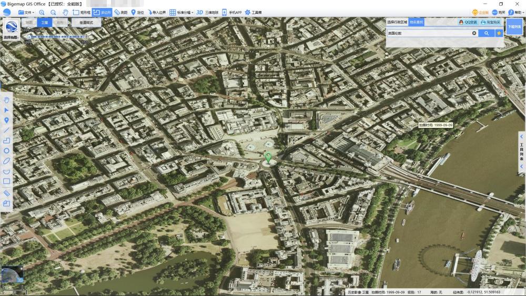This screenshot has height=296, width=526.
Task: Open the 3D 三维地球 globe view
Action: pos(207,13)
